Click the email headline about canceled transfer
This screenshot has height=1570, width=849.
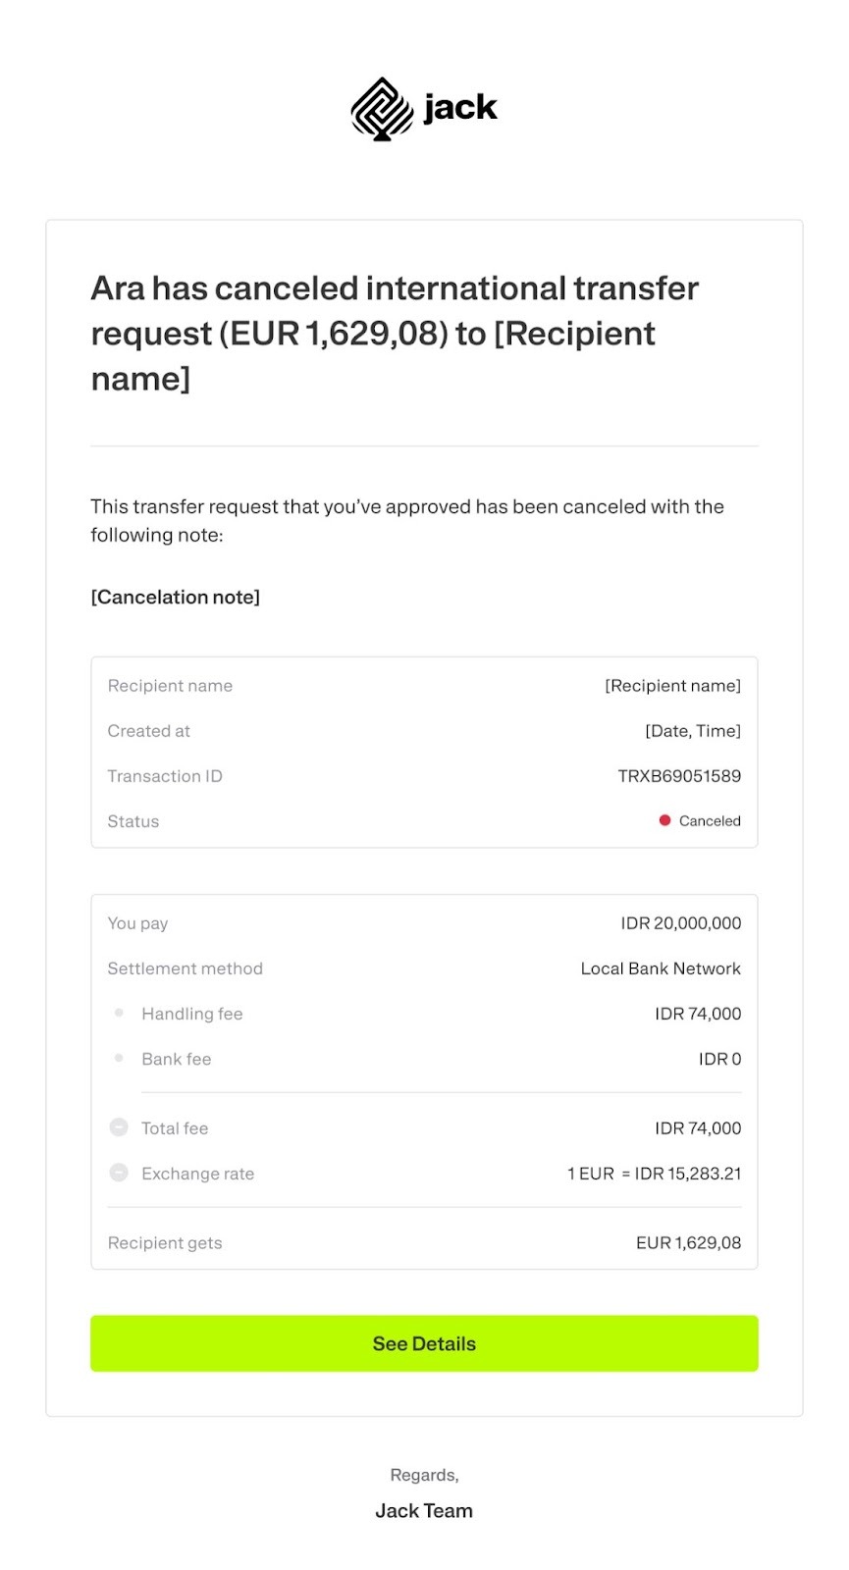point(395,333)
